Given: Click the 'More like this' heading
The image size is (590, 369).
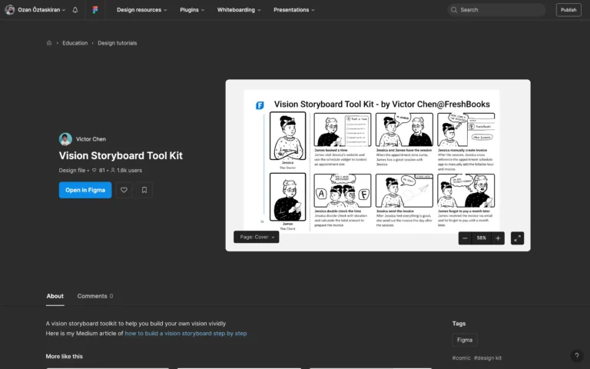Looking at the screenshot, I should pyautogui.click(x=65, y=356).
